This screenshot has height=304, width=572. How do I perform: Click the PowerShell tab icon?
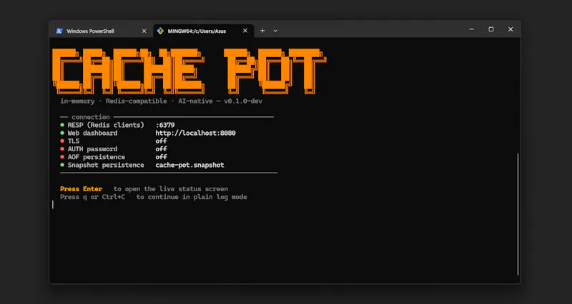coord(59,31)
